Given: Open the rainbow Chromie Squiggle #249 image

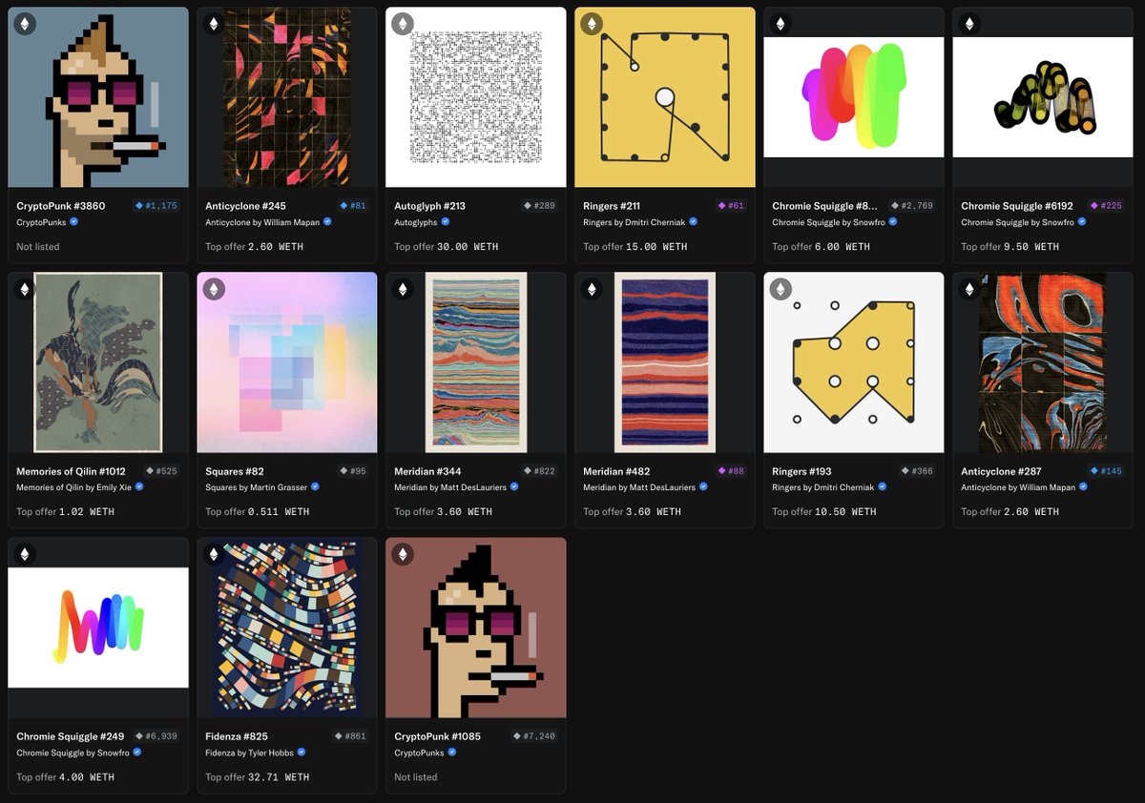Looking at the screenshot, I should (x=98, y=628).
